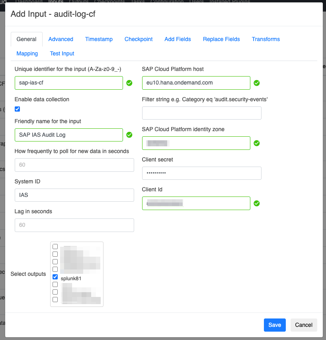This screenshot has height=340, width=326.
Task: Uncheck the splunk81 output checkbox
Action: (x=55, y=277)
